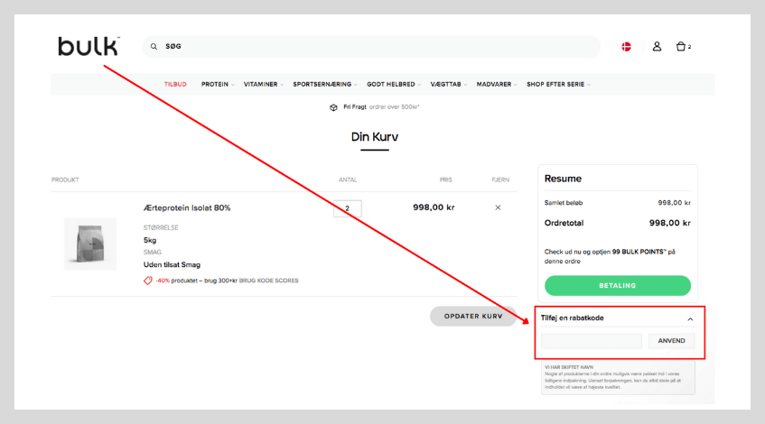Open the Tilbud menu item
The width and height of the screenshot is (765, 424).
(175, 84)
